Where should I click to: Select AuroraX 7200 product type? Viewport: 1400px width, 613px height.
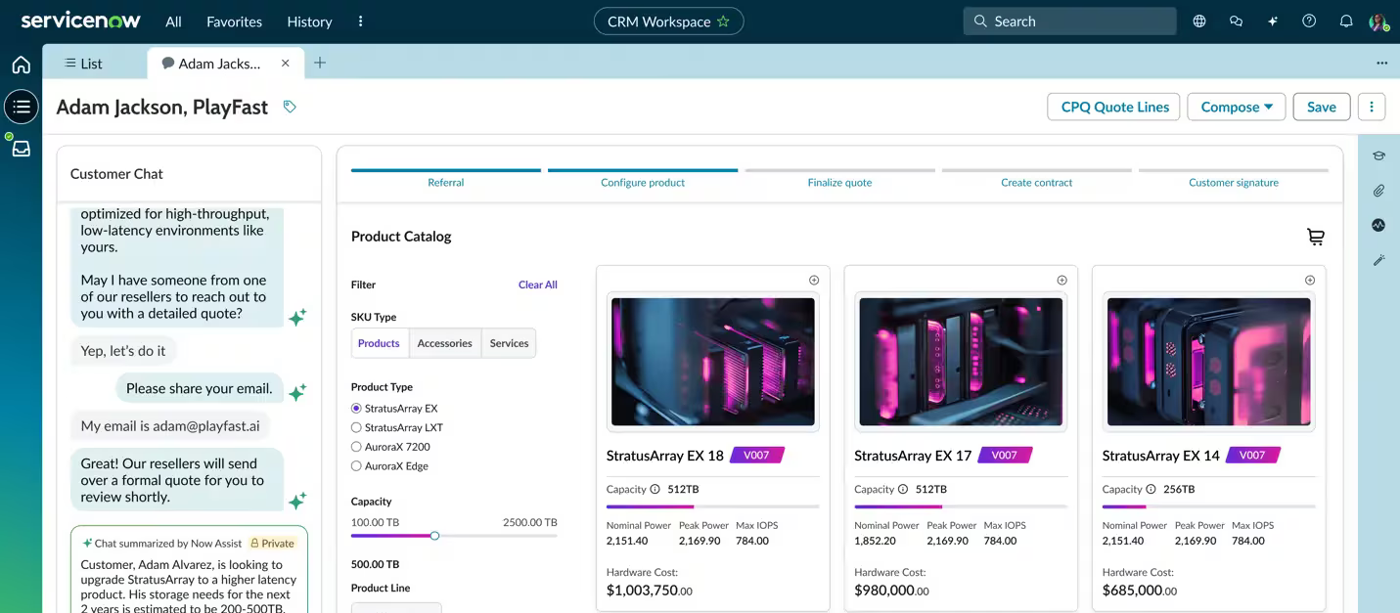click(x=356, y=447)
